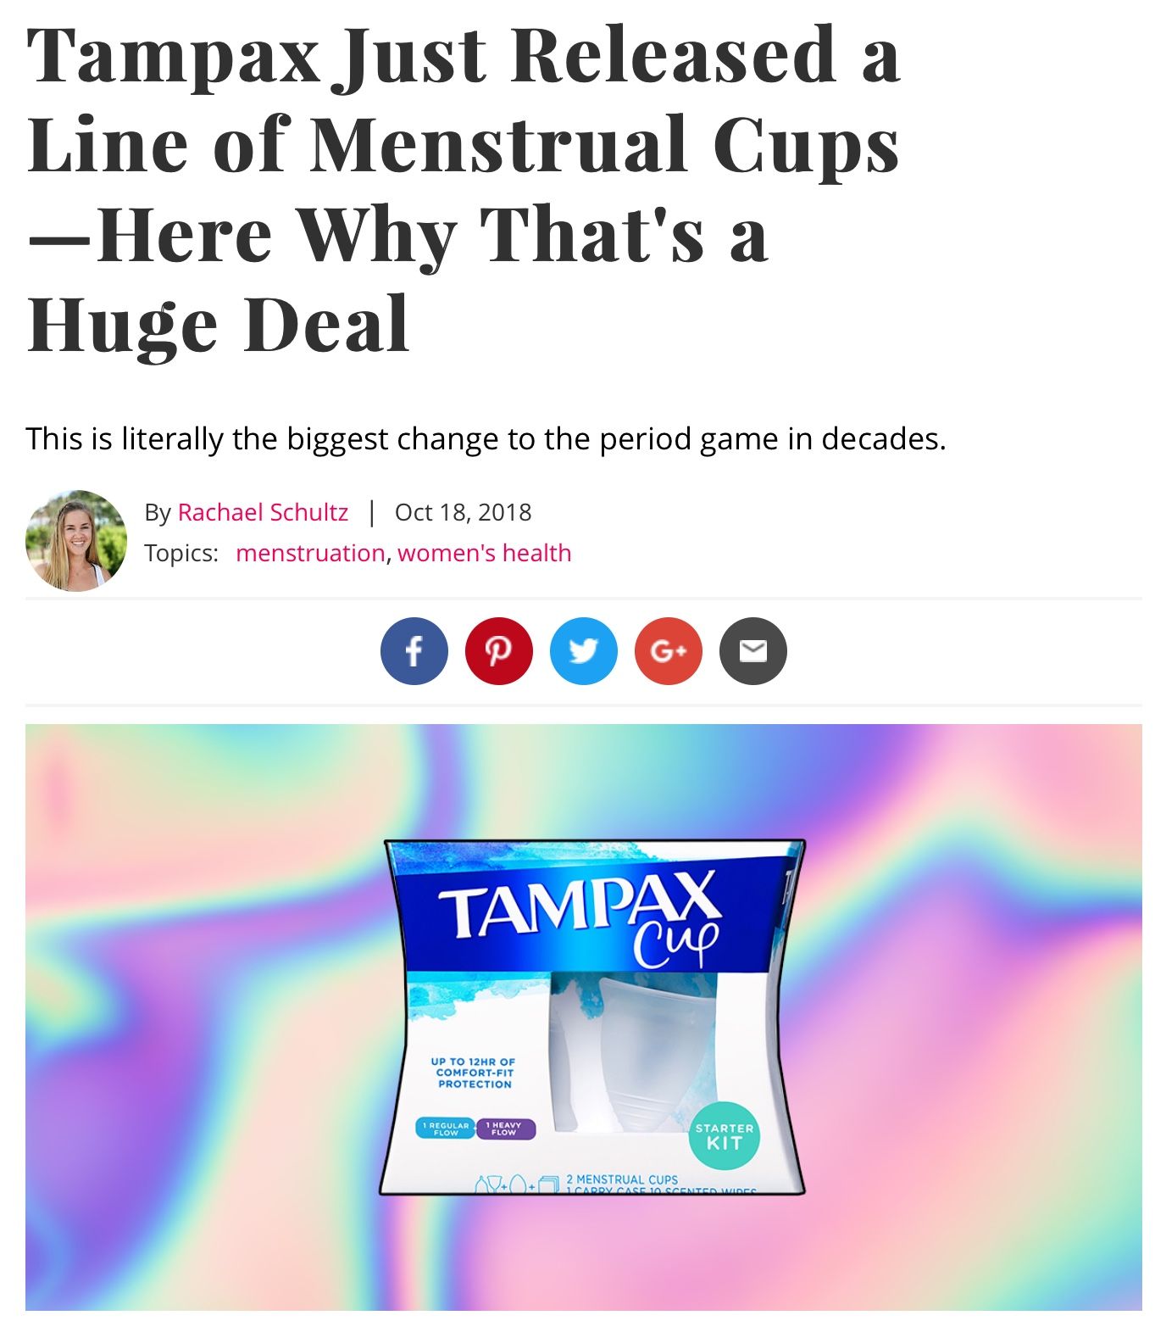Screen dimensions: 1155x1321
Task: Open the Tampax Cup product box image
Action: [x=591, y=1017]
